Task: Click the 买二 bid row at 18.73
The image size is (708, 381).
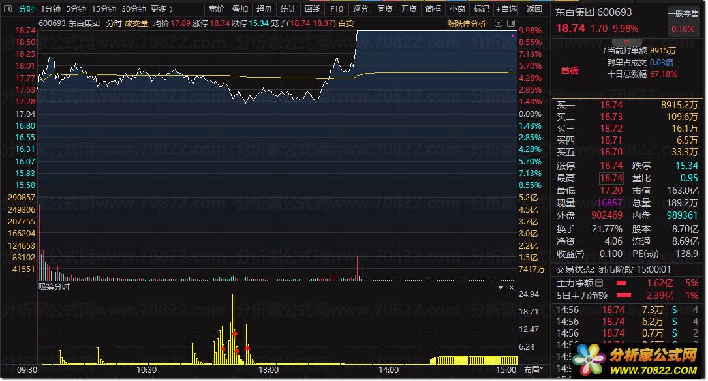Action: (x=627, y=117)
